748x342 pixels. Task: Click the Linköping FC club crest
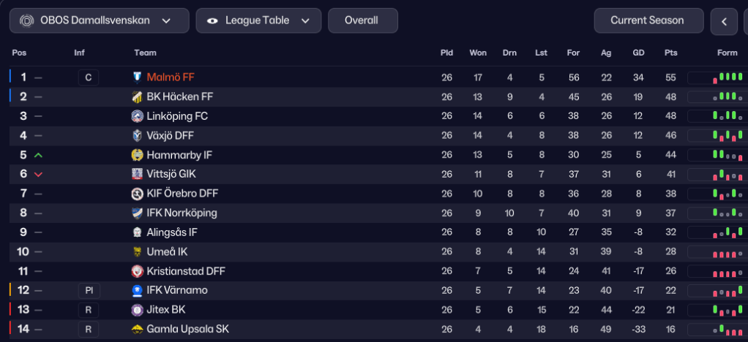tap(137, 116)
